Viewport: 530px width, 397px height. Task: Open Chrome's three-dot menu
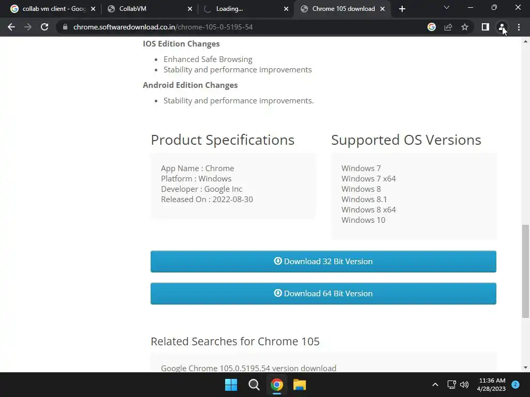tap(519, 27)
